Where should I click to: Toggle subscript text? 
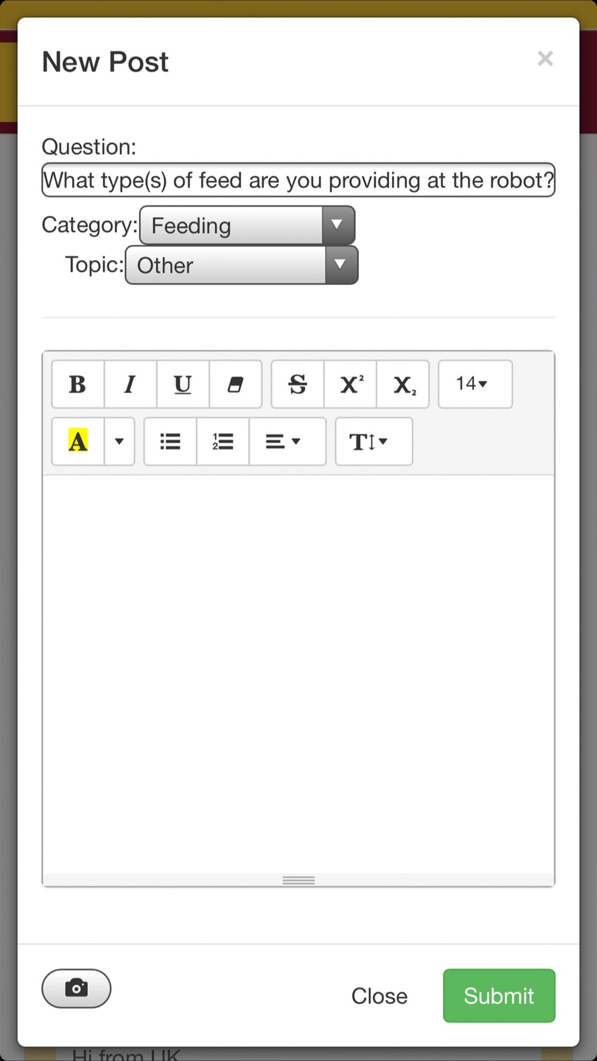point(403,384)
